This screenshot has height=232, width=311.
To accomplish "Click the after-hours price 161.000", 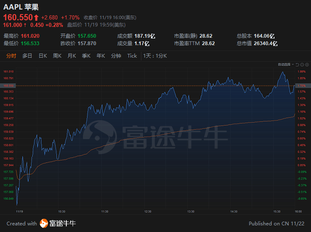I will pos(12,25).
